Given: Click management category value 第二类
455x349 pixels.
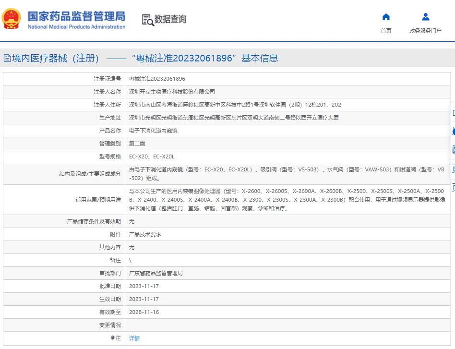Looking at the screenshot, I should pyautogui.click(x=137, y=144).
